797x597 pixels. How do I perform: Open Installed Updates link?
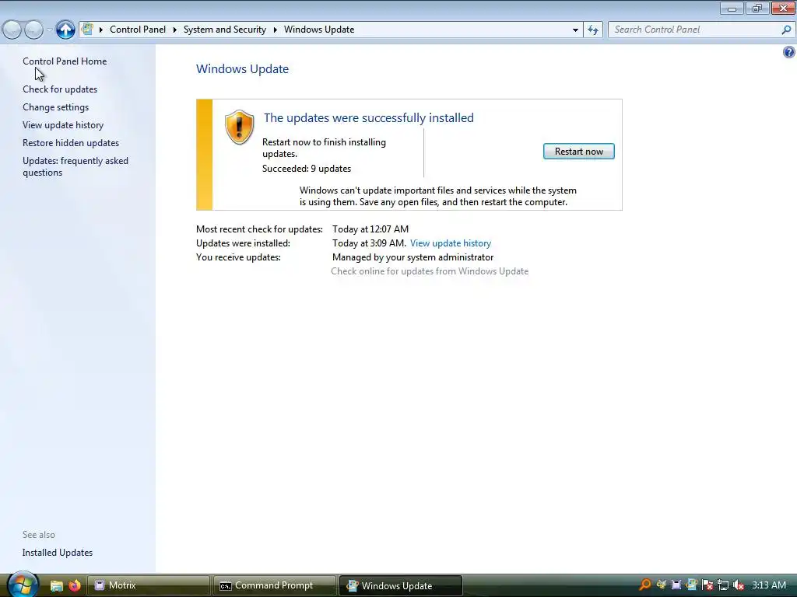click(58, 553)
